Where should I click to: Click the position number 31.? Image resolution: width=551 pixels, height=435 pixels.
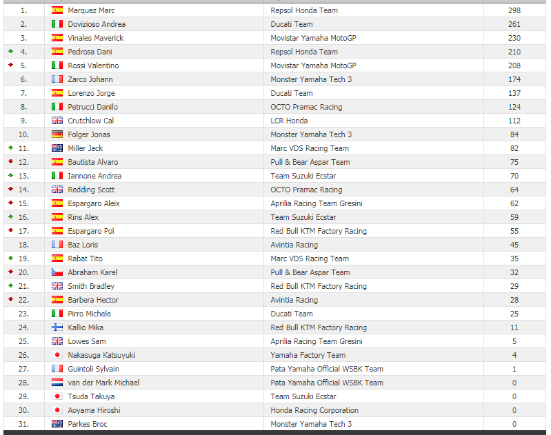tap(23, 424)
